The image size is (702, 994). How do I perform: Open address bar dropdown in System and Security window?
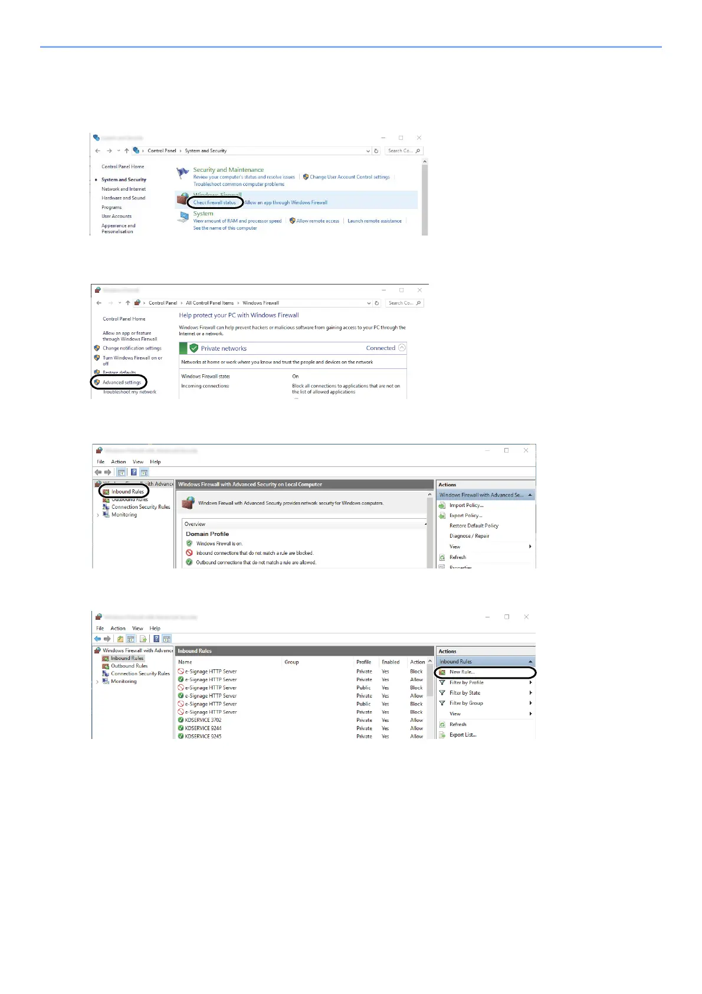(x=369, y=151)
